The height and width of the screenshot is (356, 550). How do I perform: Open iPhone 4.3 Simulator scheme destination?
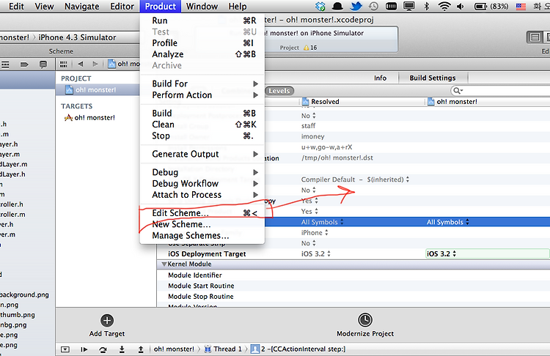[77, 37]
